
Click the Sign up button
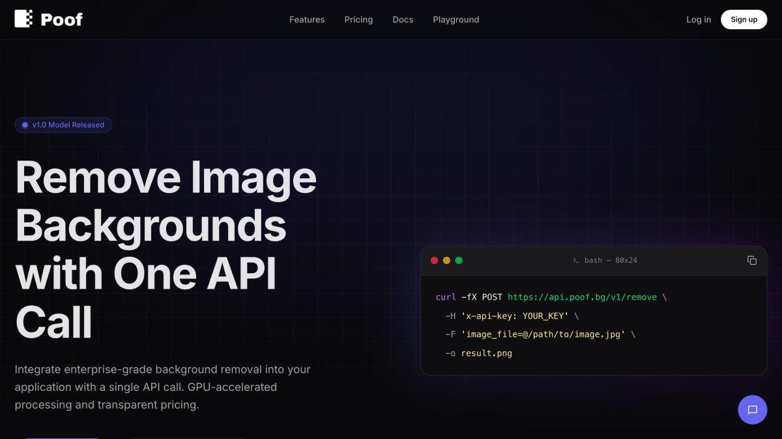coord(744,20)
